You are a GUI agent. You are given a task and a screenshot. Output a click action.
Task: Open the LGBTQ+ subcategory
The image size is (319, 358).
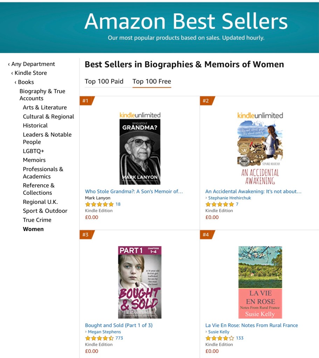tap(34, 151)
